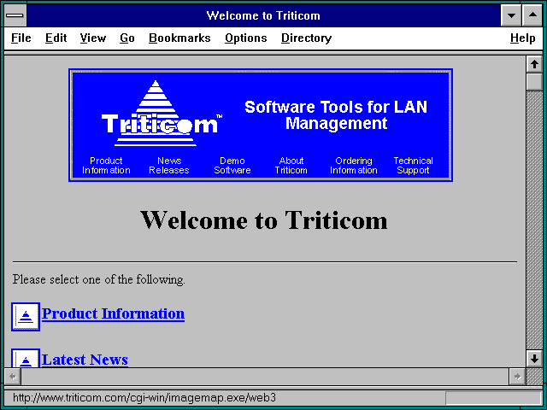
Task: Minimize the window with the down-arrow button
Action: tap(511, 15)
